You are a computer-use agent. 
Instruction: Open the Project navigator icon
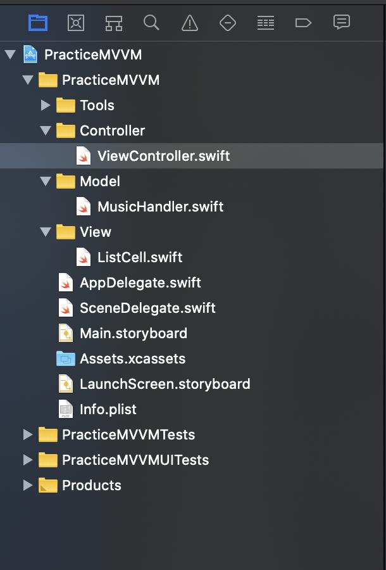pos(38,23)
